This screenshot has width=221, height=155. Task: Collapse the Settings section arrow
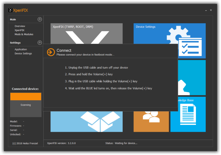click(39, 43)
